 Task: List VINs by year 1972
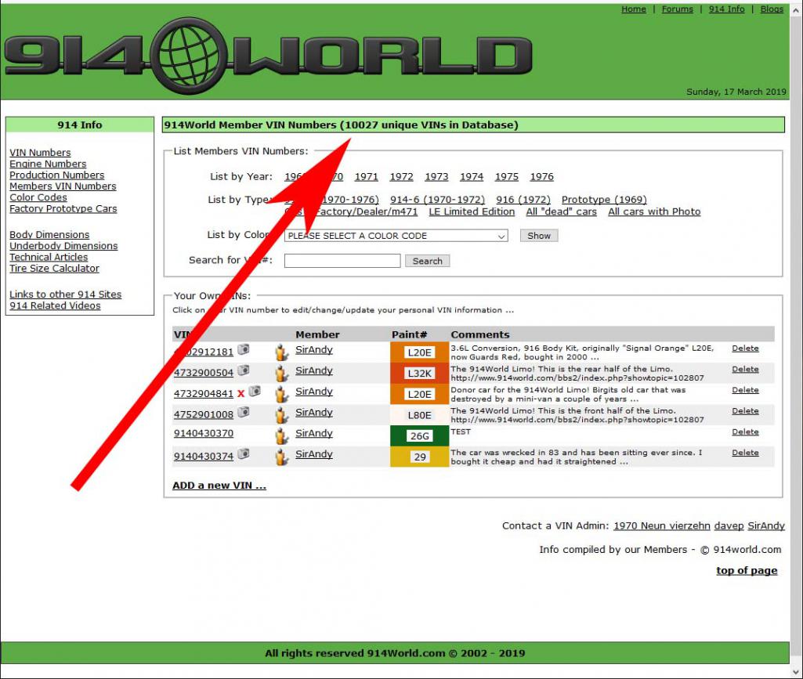(x=401, y=177)
